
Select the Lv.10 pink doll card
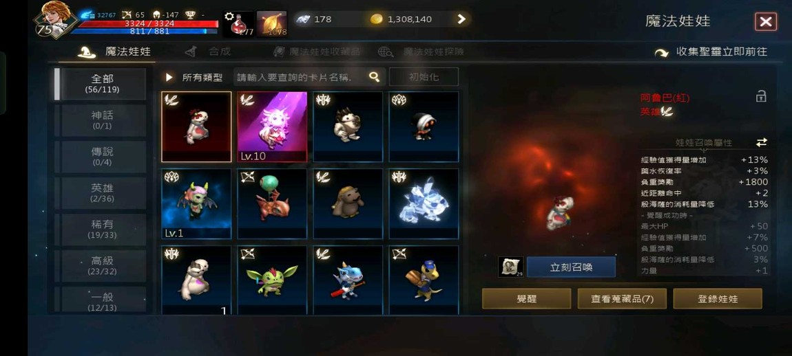pyautogui.click(x=272, y=126)
